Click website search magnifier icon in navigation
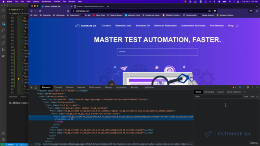 point(237,26)
